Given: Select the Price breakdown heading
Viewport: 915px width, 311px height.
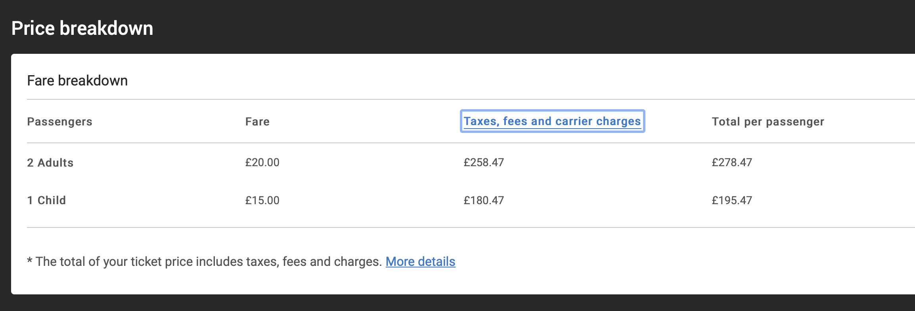Looking at the screenshot, I should coord(82,28).
